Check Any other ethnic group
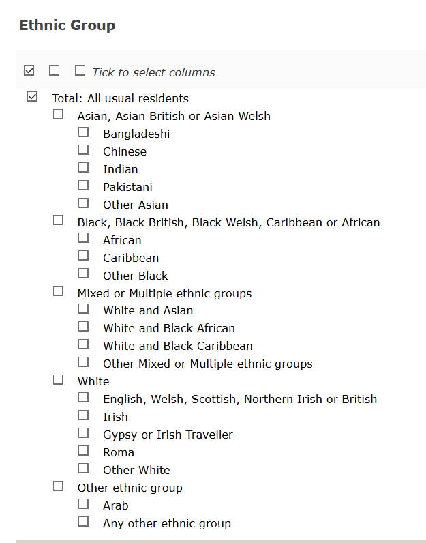Image resolution: width=426 pixels, height=543 pixels. 83,522
